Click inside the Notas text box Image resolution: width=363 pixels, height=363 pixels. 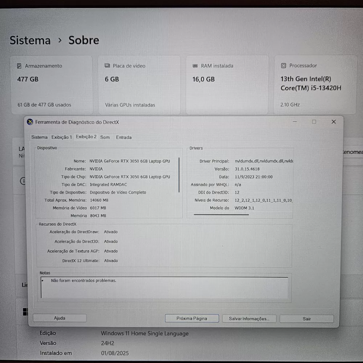(164, 287)
